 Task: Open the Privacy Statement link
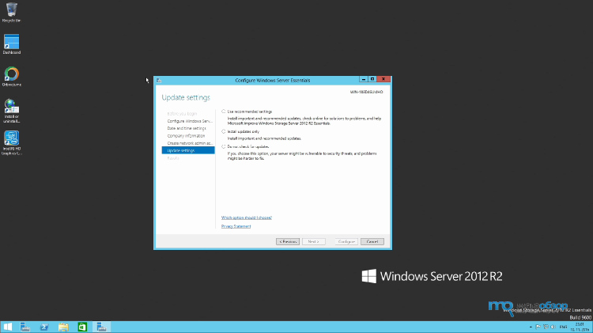tap(236, 226)
